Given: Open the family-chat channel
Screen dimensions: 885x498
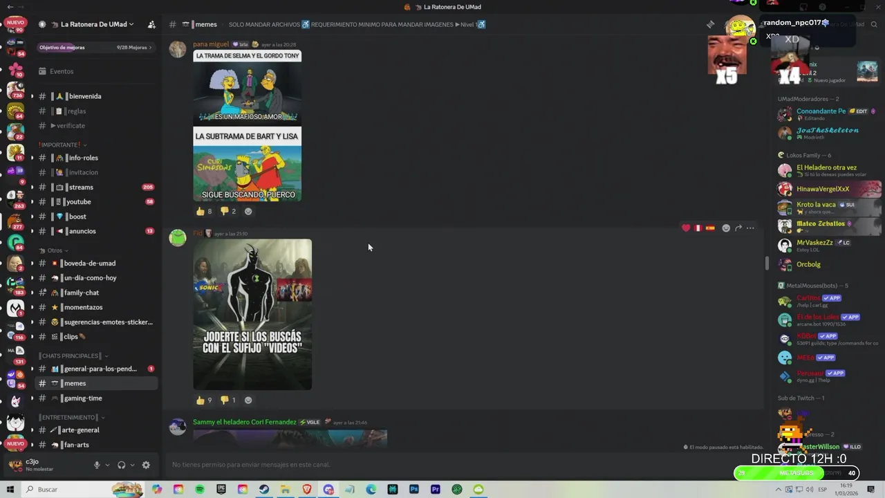Looking at the screenshot, I should point(95,293).
